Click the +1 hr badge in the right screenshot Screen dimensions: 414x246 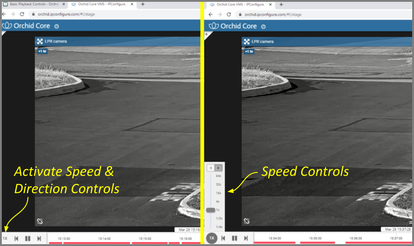[249, 51]
